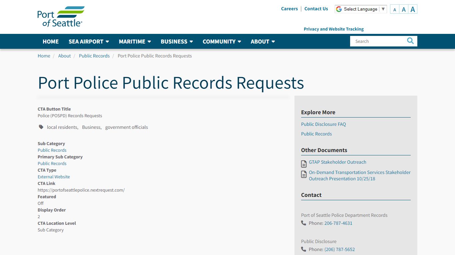
Task: Open the Careers link
Action: point(289,9)
